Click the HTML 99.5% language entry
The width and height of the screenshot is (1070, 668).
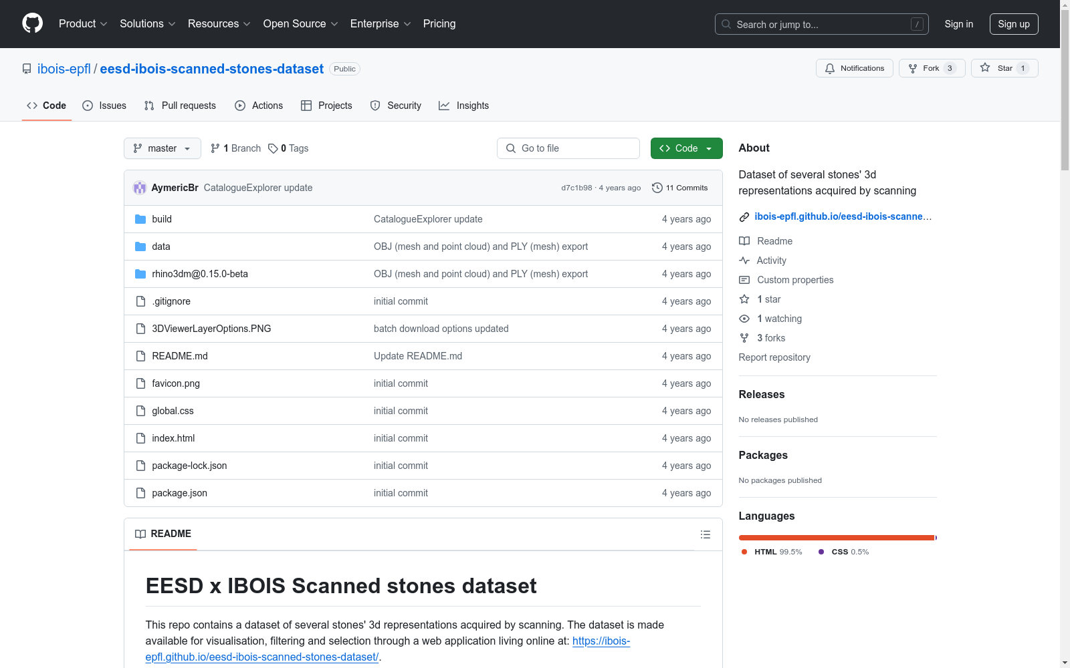click(x=772, y=552)
